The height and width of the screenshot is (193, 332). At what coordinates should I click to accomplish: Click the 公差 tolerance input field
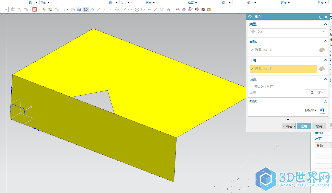pyautogui.click(x=315, y=93)
